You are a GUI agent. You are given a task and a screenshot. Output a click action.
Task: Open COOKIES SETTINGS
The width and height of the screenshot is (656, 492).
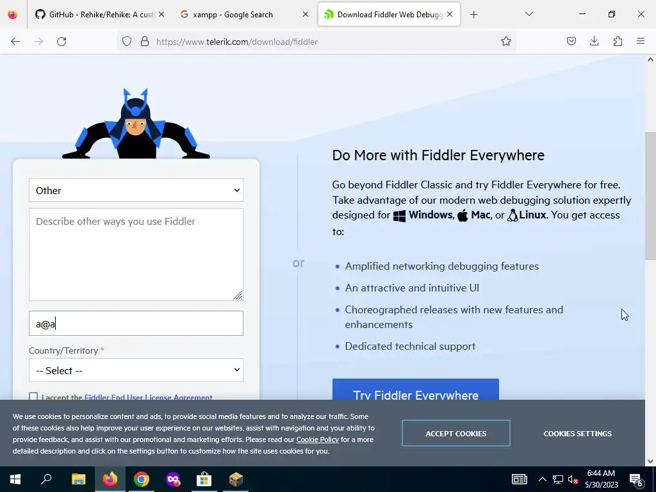pos(577,434)
